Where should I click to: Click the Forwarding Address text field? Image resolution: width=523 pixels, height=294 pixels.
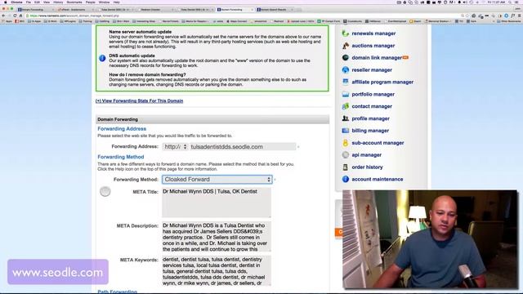[243, 147]
